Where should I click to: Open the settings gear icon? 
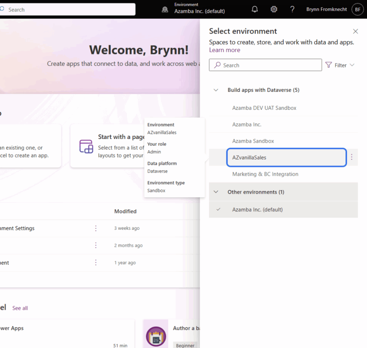pyautogui.click(x=274, y=9)
